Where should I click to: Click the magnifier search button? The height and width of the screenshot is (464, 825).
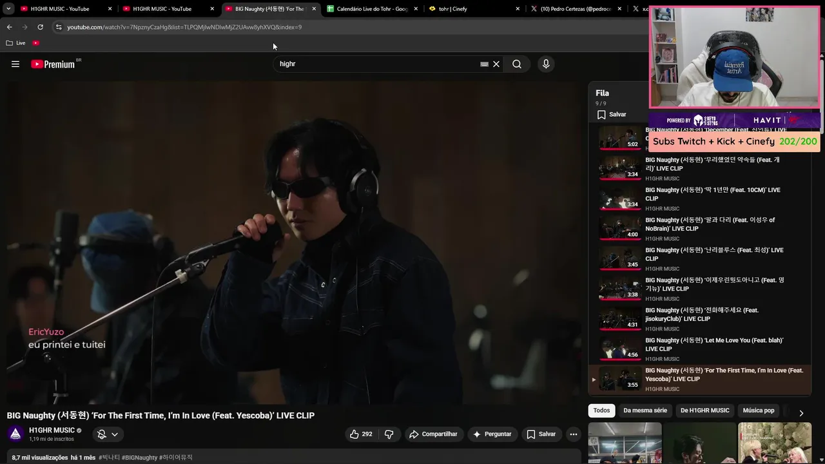(x=517, y=64)
